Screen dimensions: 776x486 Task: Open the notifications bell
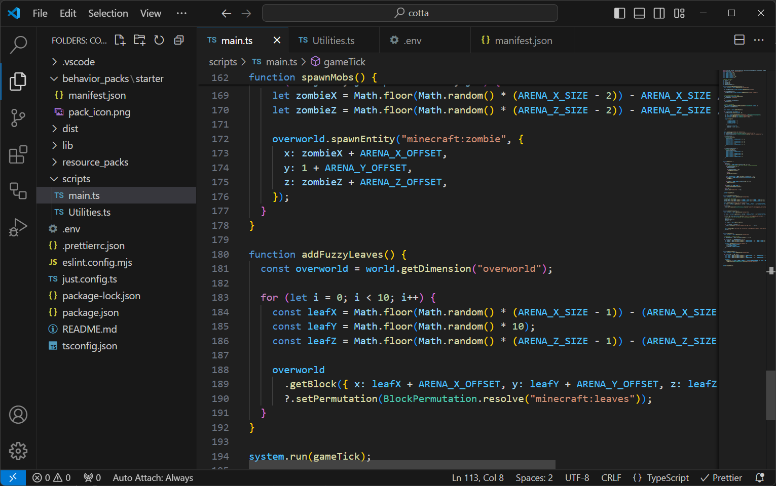pos(760,477)
